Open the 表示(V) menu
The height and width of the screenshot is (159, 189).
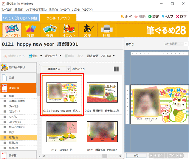tap(53, 9)
